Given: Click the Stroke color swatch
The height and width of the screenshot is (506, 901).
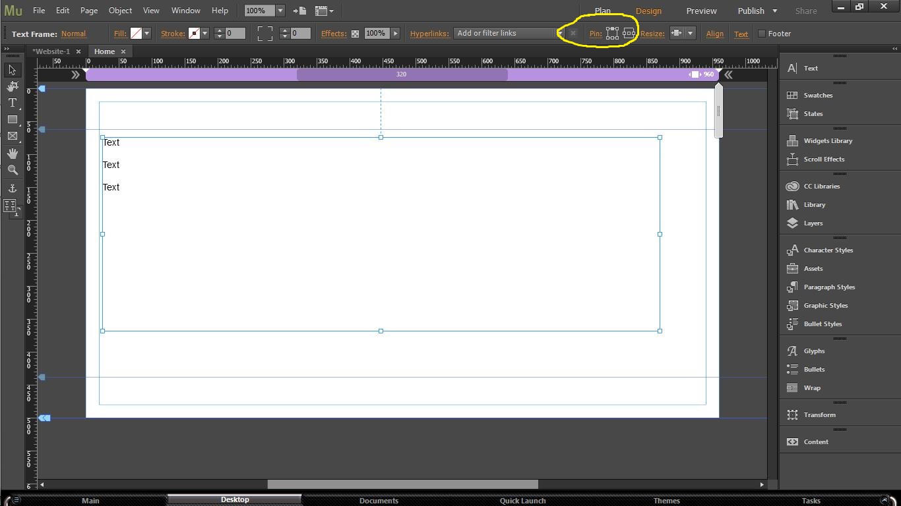Looking at the screenshot, I should pyautogui.click(x=194, y=33).
